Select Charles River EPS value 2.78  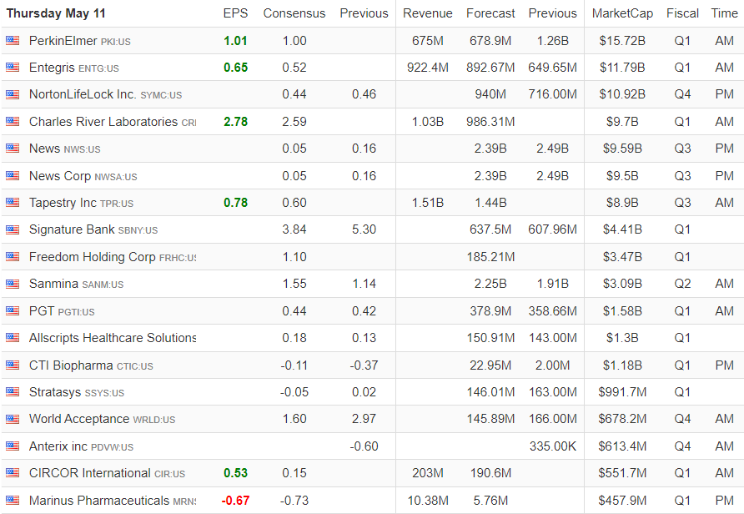[x=235, y=122]
